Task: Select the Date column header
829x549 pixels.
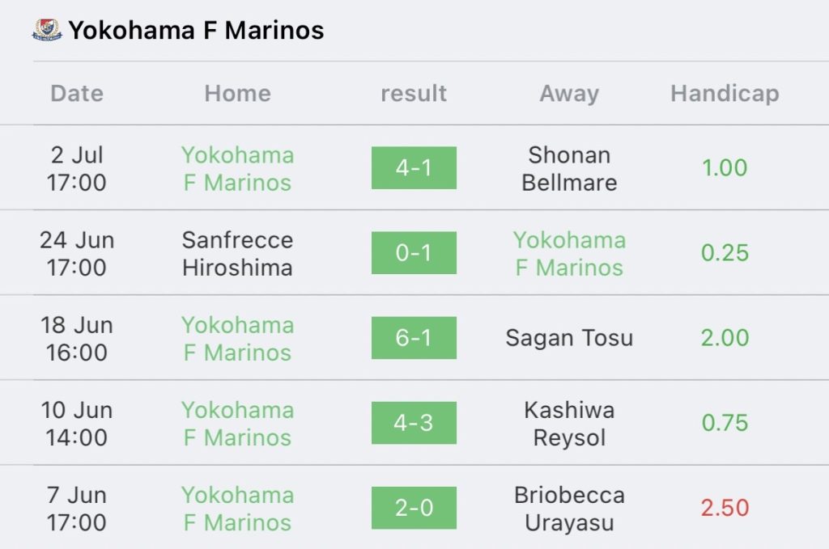Action: [77, 94]
